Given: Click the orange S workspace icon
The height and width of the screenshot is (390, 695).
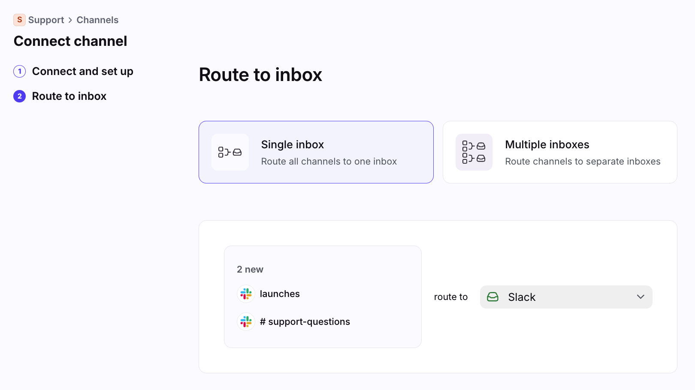Looking at the screenshot, I should [x=19, y=20].
